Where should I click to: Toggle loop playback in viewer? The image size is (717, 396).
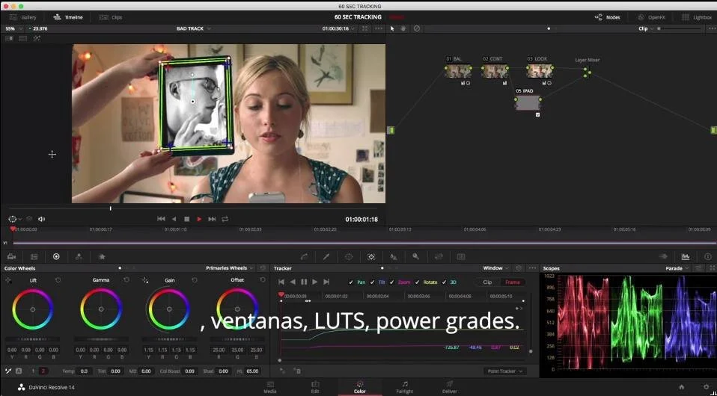(225, 219)
